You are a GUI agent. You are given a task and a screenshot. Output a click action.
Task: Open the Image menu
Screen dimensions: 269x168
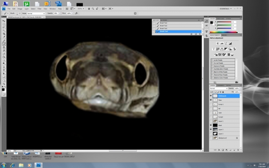(20, 9)
